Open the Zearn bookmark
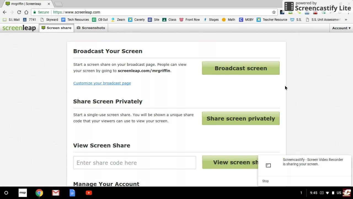The image size is (353, 199). click(118, 20)
